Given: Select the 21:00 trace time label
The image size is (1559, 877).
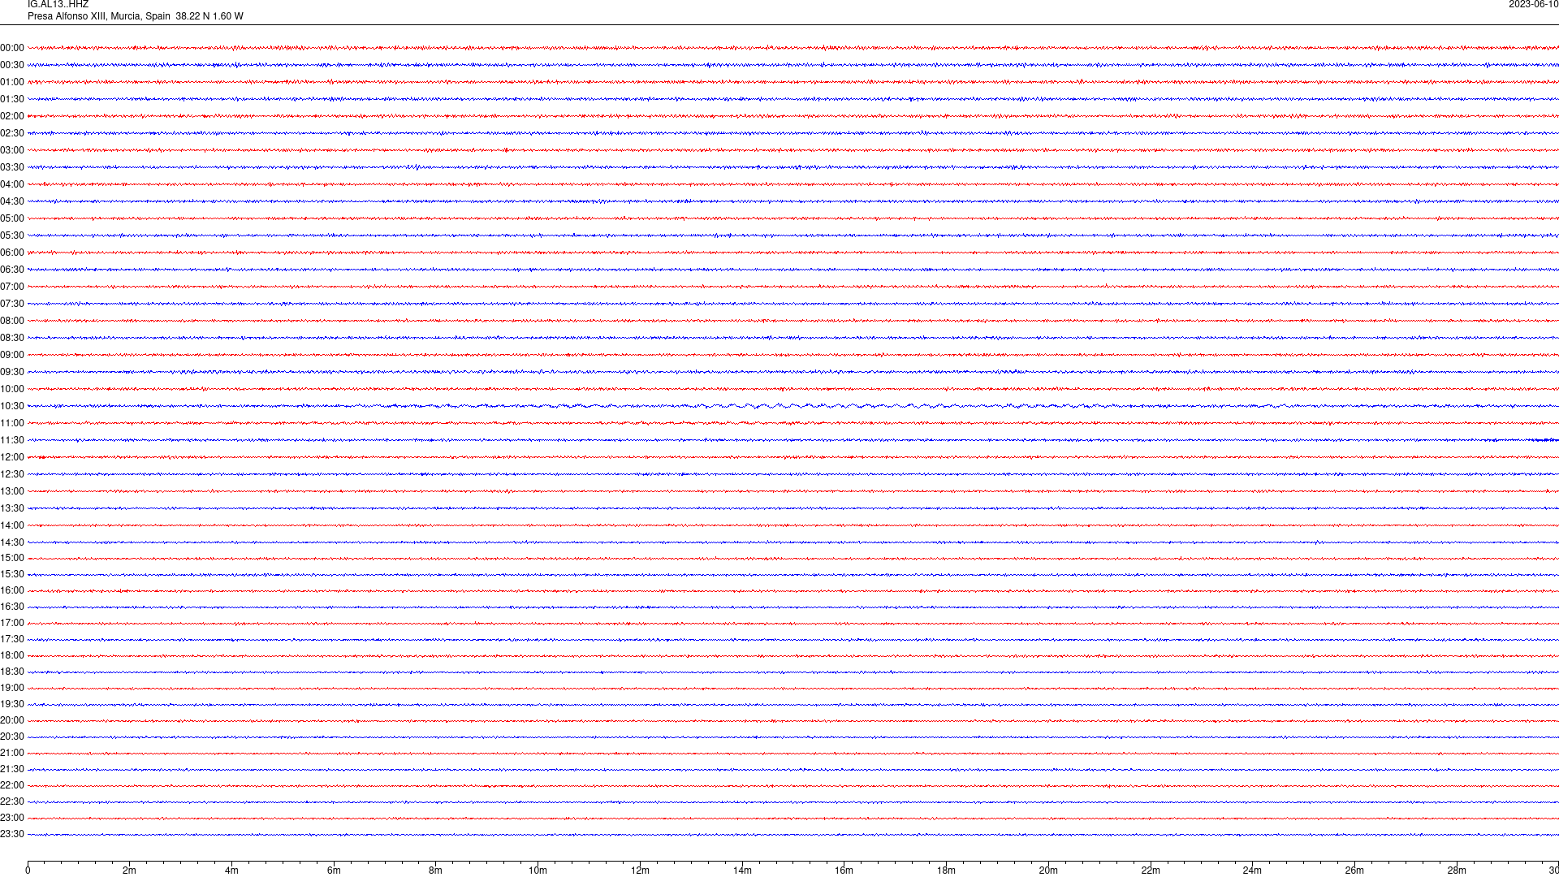Looking at the screenshot, I should [x=12, y=753].
